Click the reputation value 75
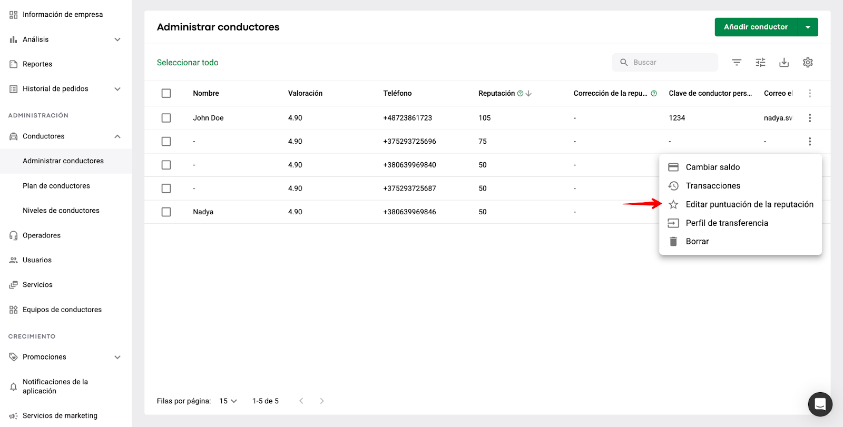 coord(483,141)
